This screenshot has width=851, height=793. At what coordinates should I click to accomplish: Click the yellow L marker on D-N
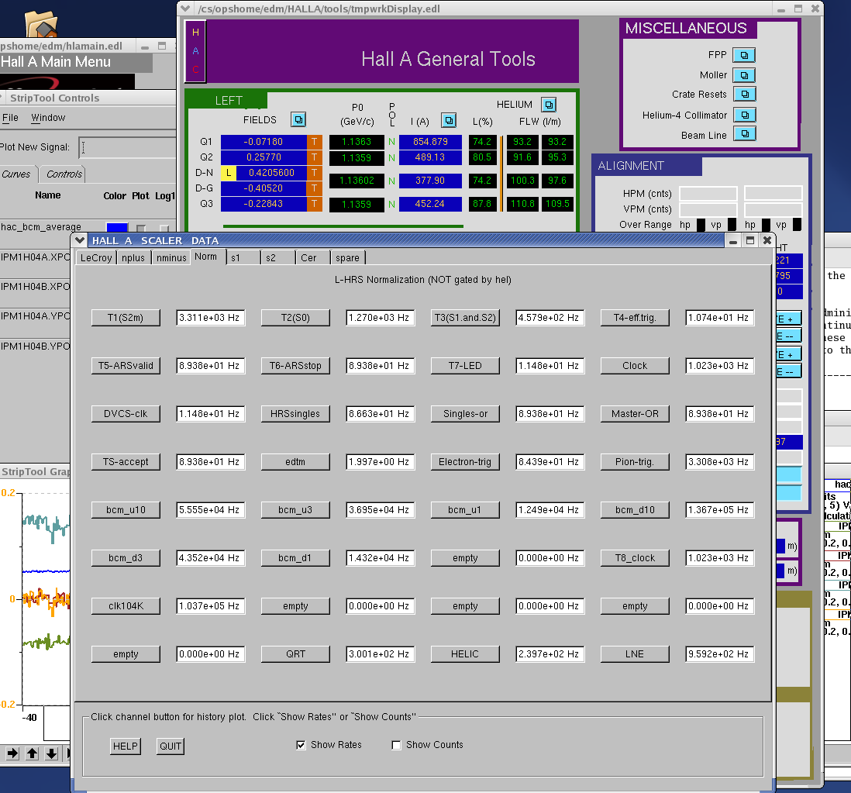[229, 173]
